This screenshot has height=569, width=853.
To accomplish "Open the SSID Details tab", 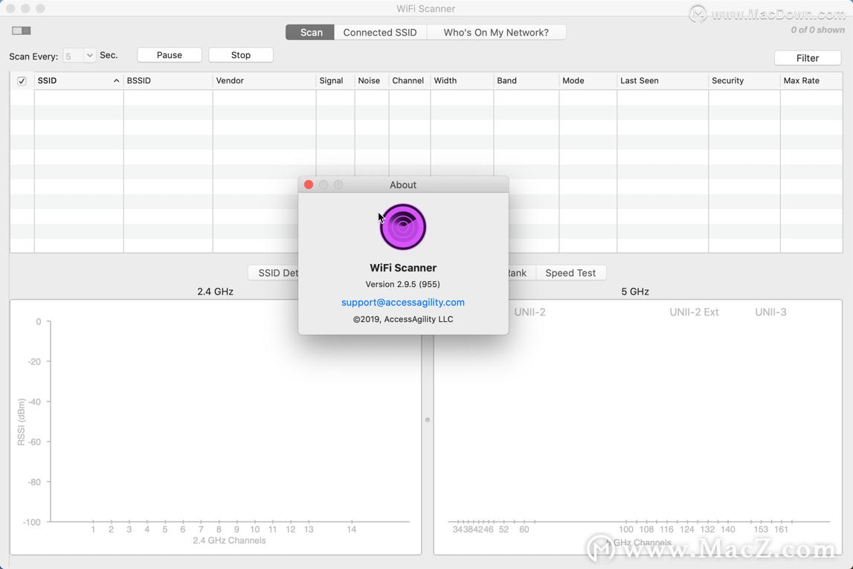I will point(273,273).
